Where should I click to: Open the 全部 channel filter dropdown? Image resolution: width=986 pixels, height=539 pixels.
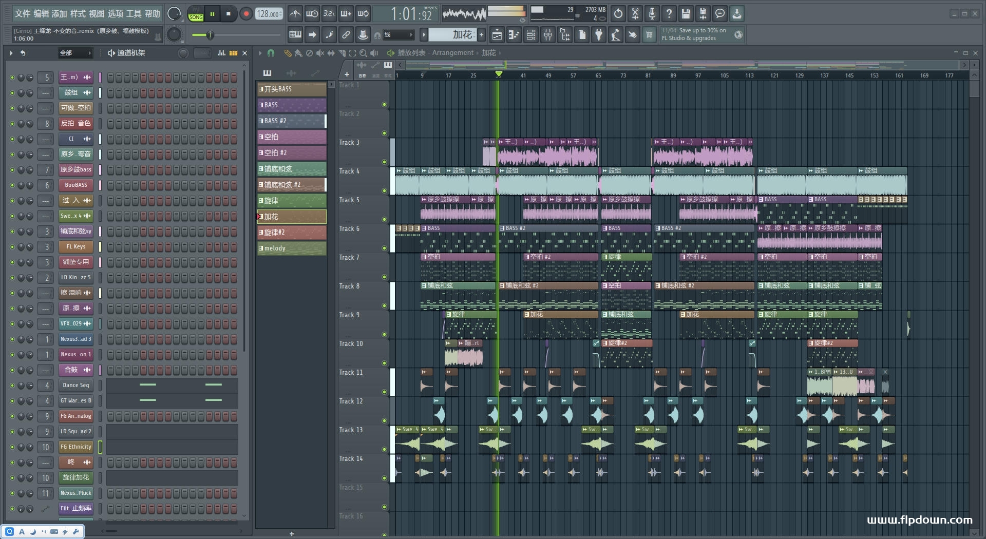click(x=75, y=53)
